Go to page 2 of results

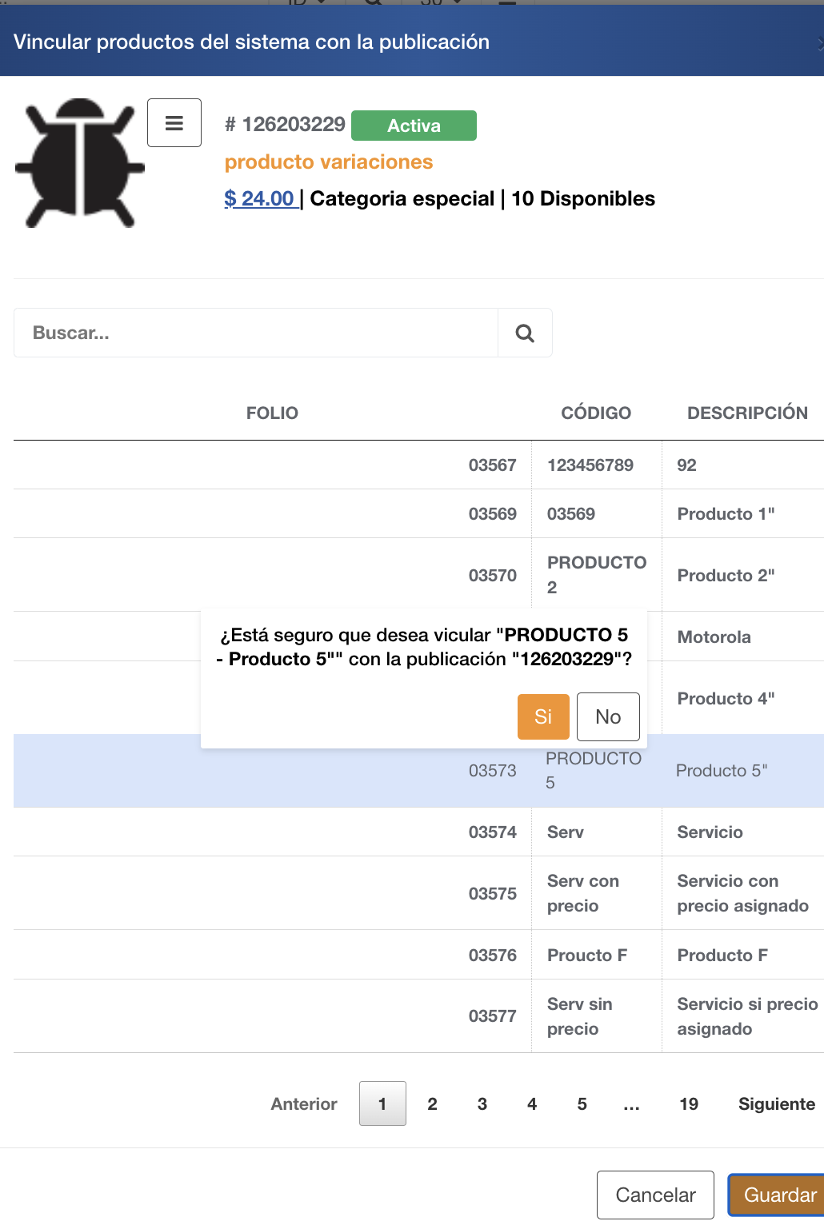[x=432, y=1104]
